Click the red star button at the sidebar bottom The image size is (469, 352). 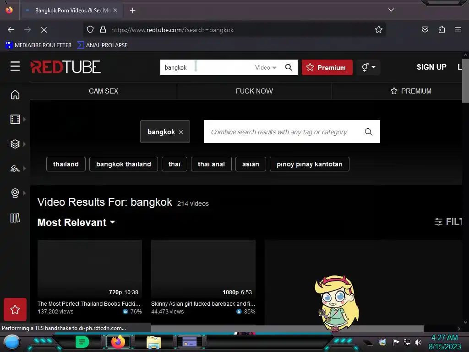[15, 309]
